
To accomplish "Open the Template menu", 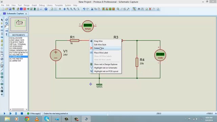I will 59,5.
